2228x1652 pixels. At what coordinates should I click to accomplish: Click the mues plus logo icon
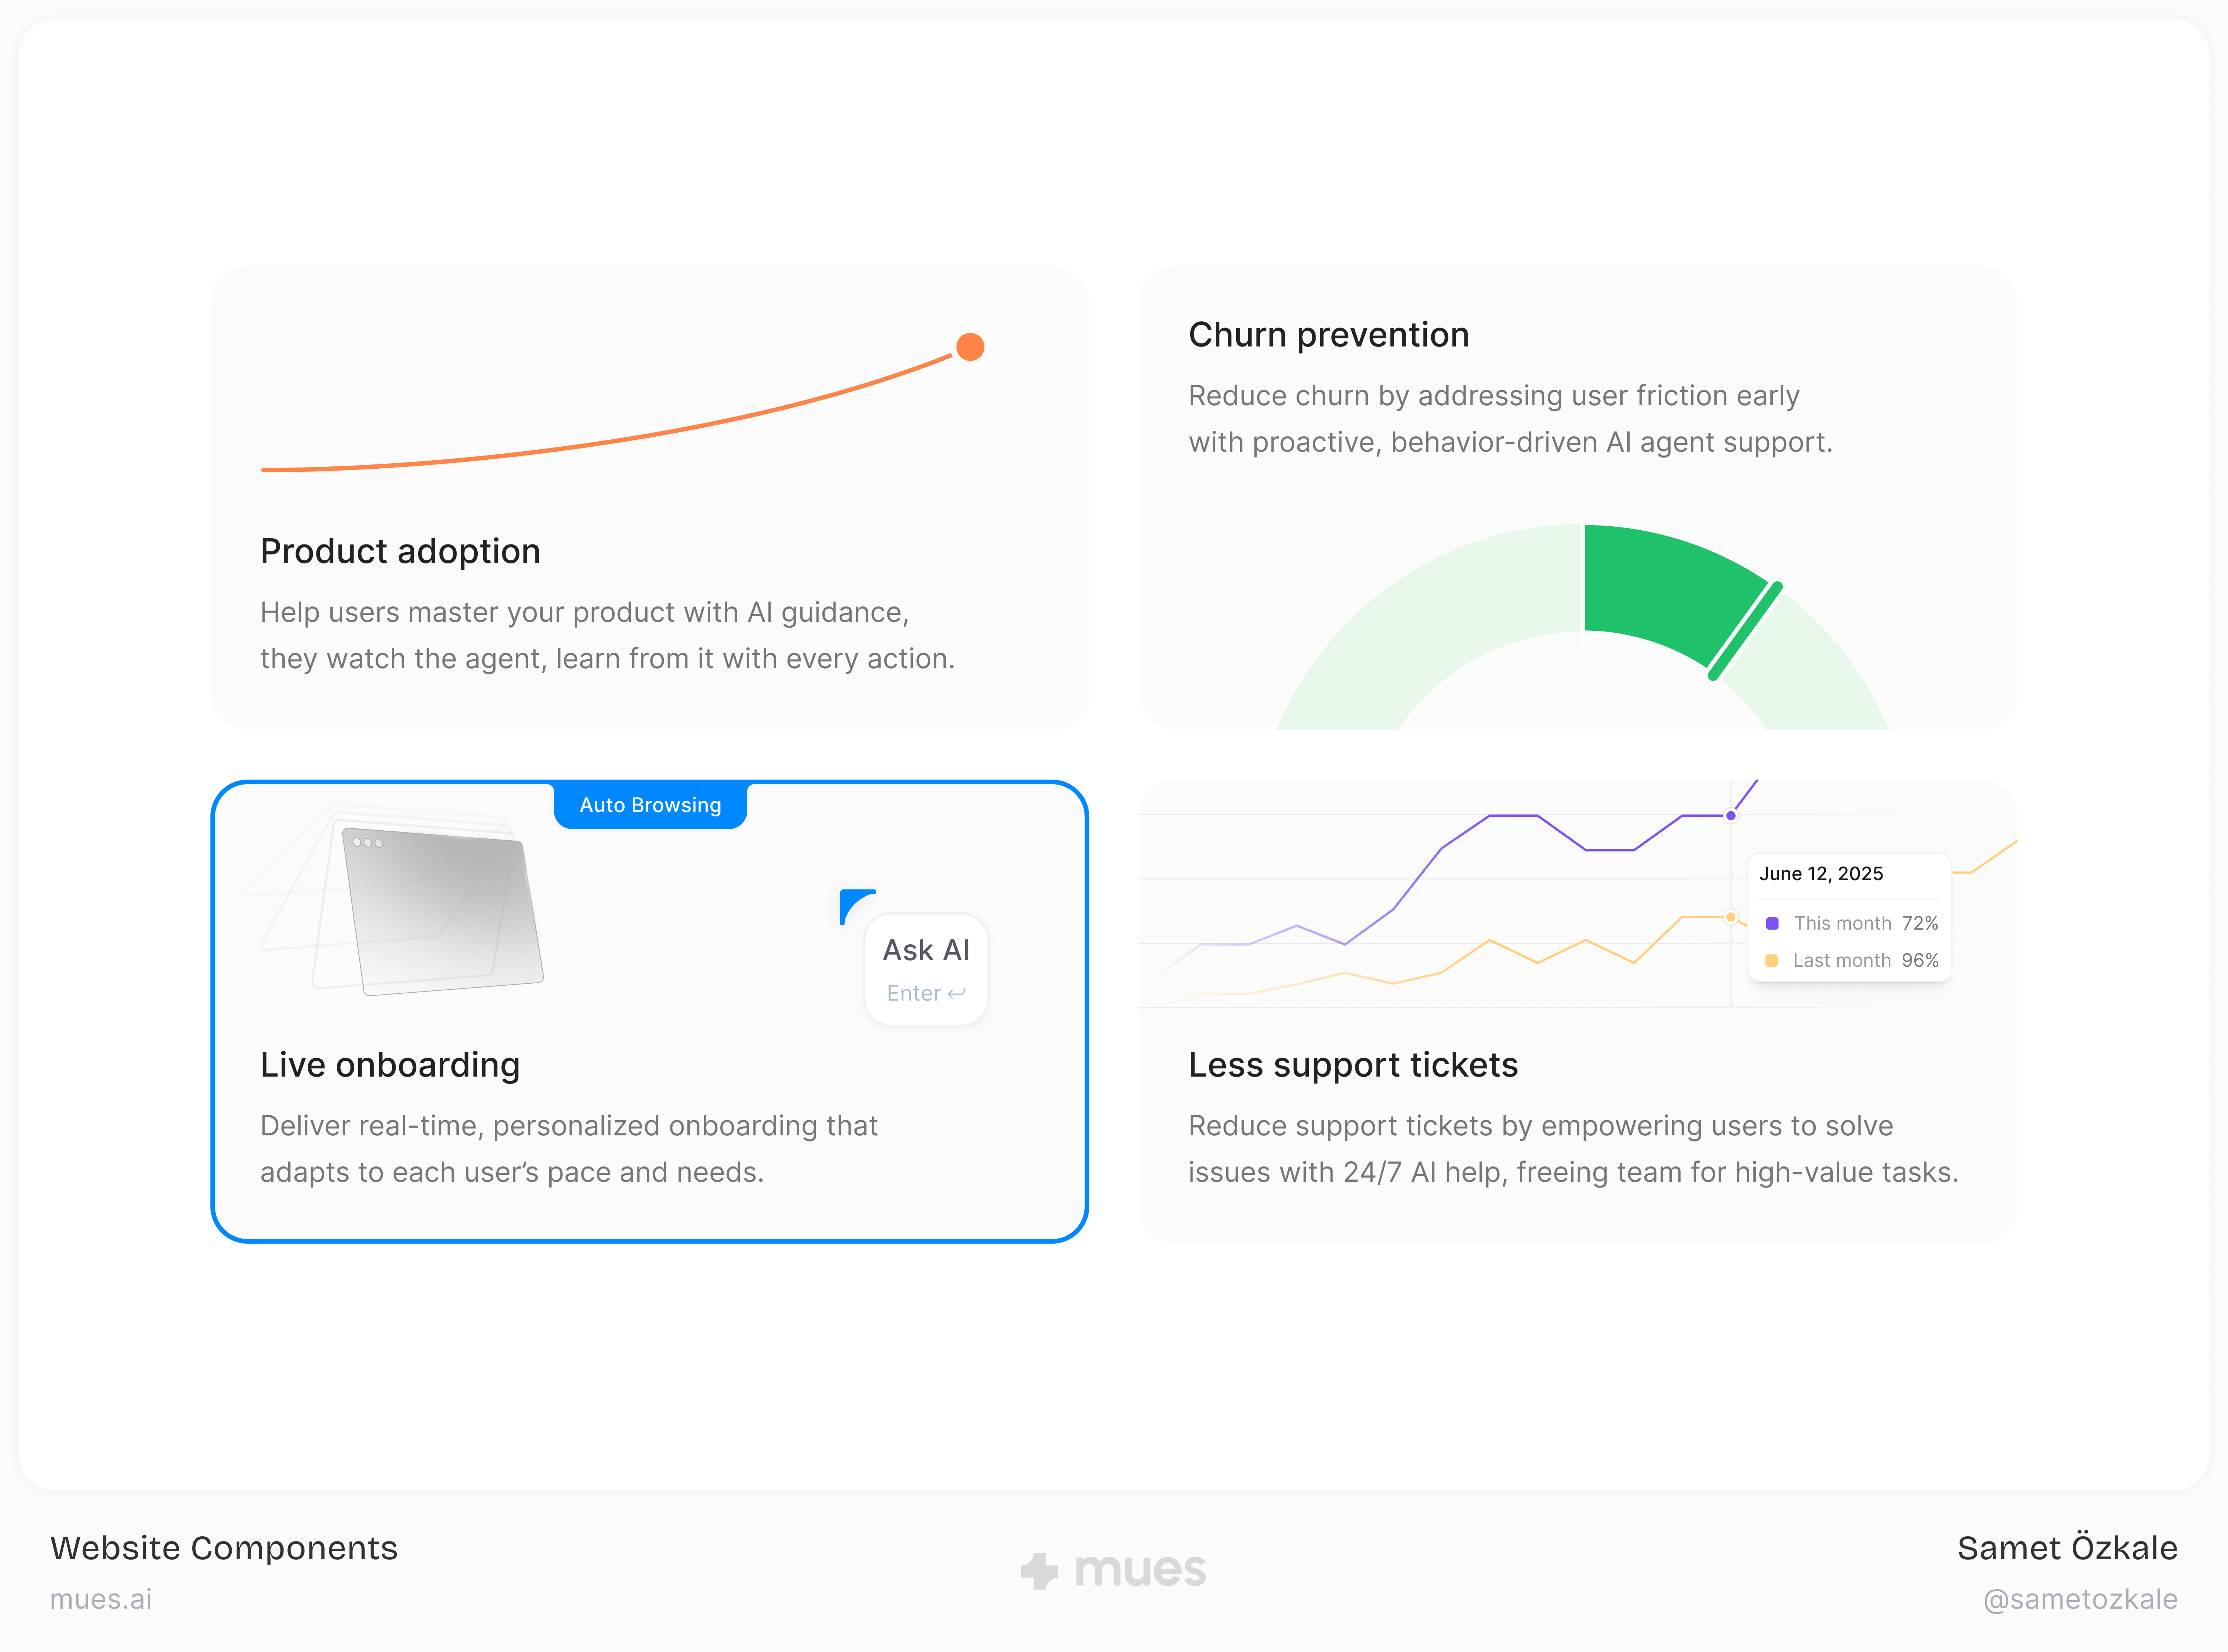(x=1039, y=1571)
